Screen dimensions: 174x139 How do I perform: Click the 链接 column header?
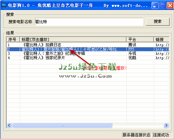pos(161,40)
